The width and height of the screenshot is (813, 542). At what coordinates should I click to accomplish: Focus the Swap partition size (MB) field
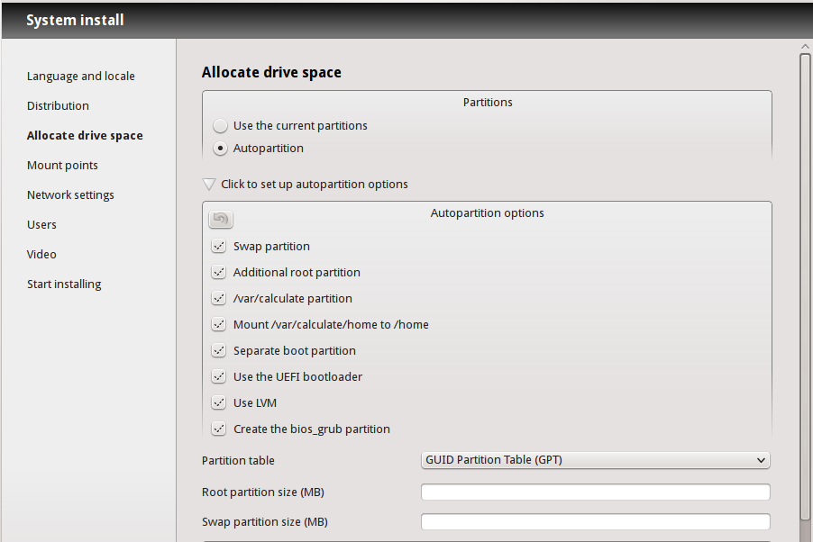click(x=595, y=522)
